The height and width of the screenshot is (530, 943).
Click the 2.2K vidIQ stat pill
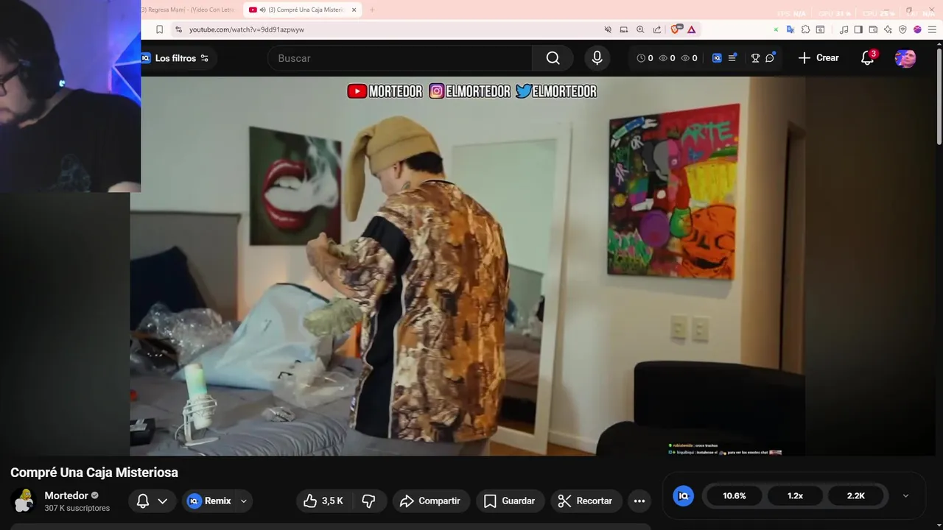855,495
